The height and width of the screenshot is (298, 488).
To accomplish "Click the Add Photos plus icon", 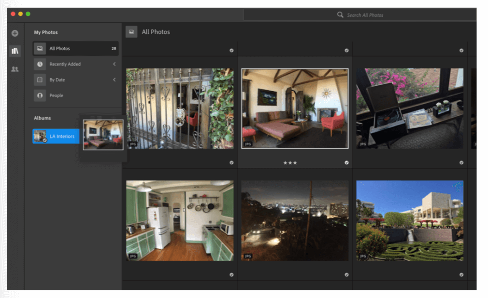I will coord(14,33).
